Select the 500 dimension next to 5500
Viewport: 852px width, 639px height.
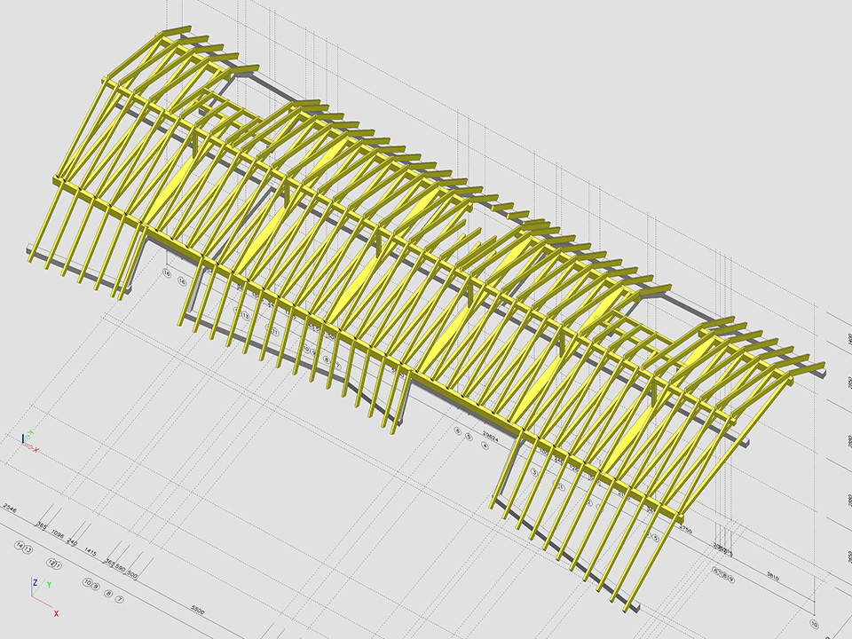coord(132,574)
